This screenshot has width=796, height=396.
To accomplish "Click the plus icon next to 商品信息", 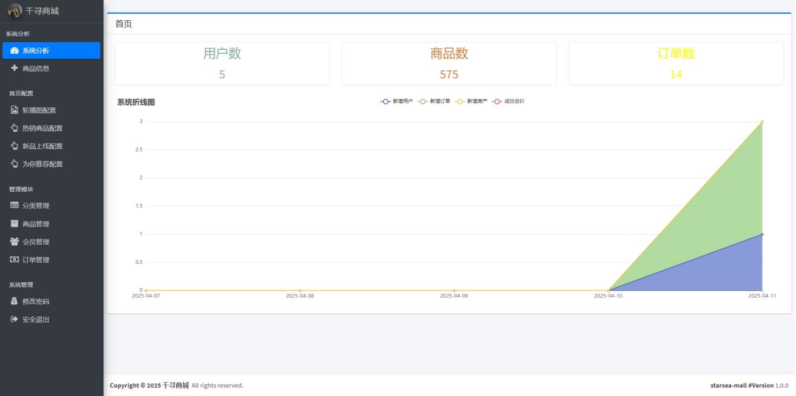I will click(x=14, y=68).
